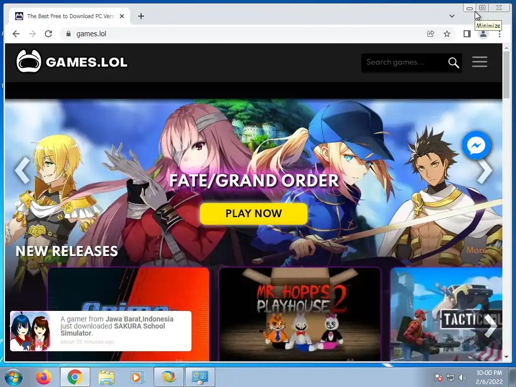Open Windows Media Player from taskbar

click(137, 377)
